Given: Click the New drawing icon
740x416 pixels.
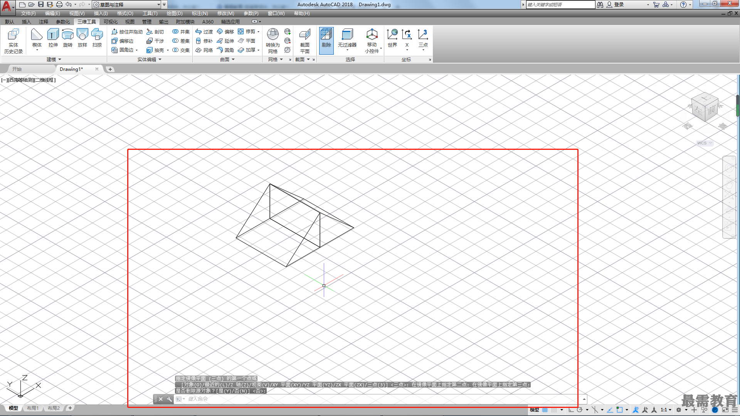Looking at the screenshot, I should (x=22, y=5).
